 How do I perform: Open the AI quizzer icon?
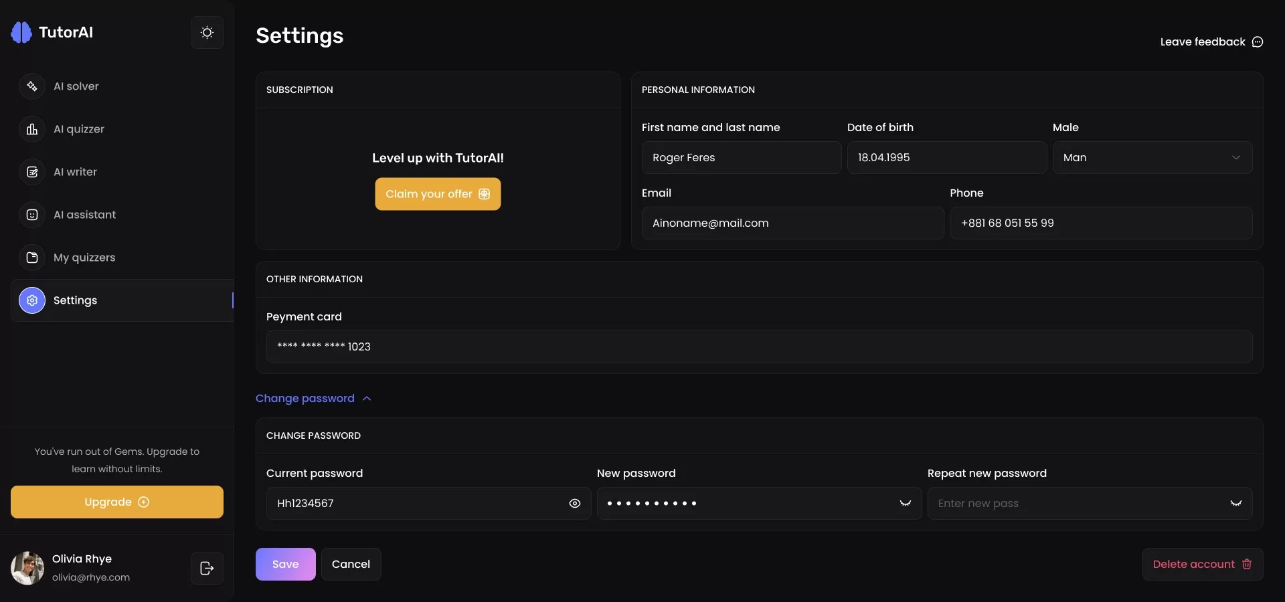coord(32,129)
